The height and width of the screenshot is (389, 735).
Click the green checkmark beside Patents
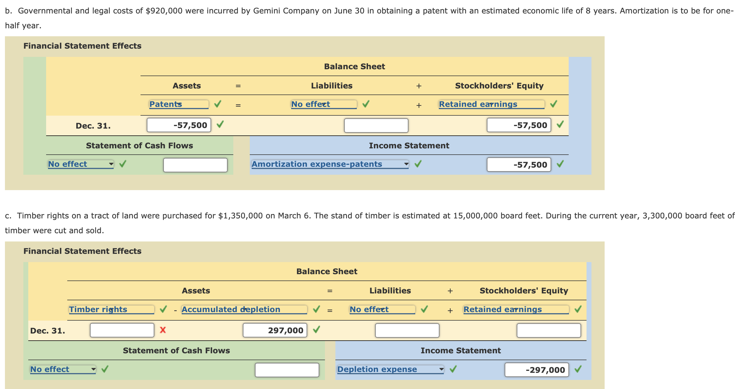[x=218, y=105]
